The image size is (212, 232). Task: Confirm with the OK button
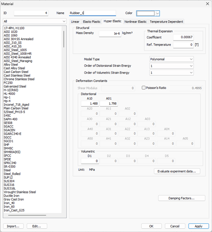point(151,226)
